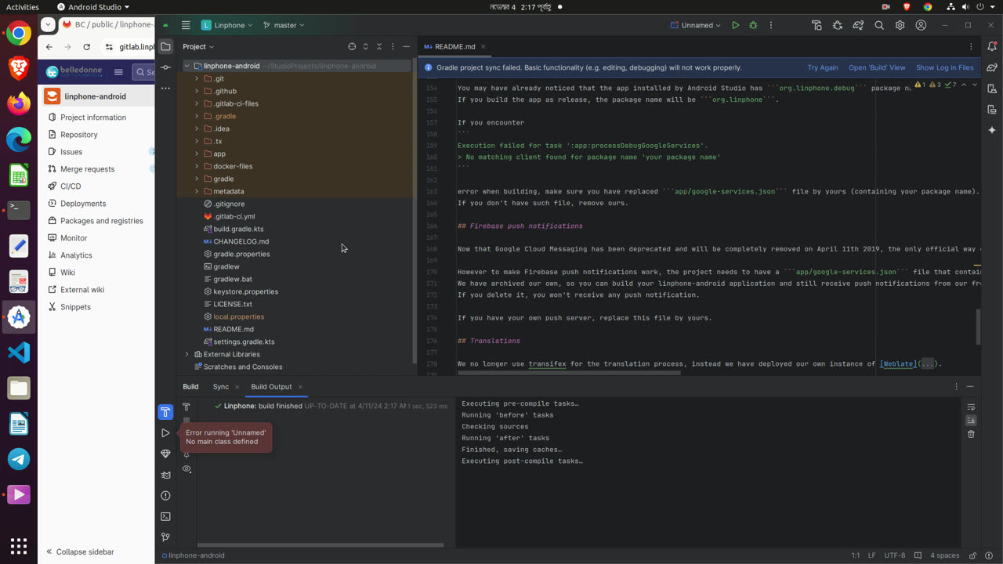Click Attach Debugger to Android Process icon

click(x=838, y=25)
